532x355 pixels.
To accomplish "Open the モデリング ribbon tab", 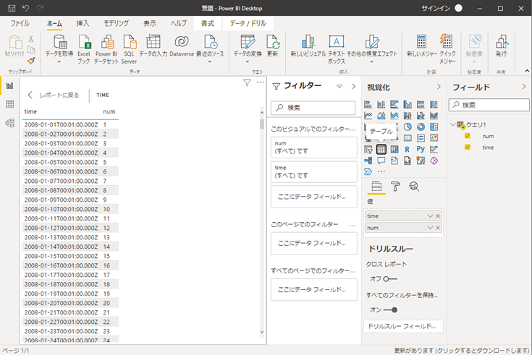I will coord(116,23).
